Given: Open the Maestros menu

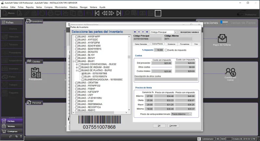Looking at the screenshot, I should coord(73,7).
